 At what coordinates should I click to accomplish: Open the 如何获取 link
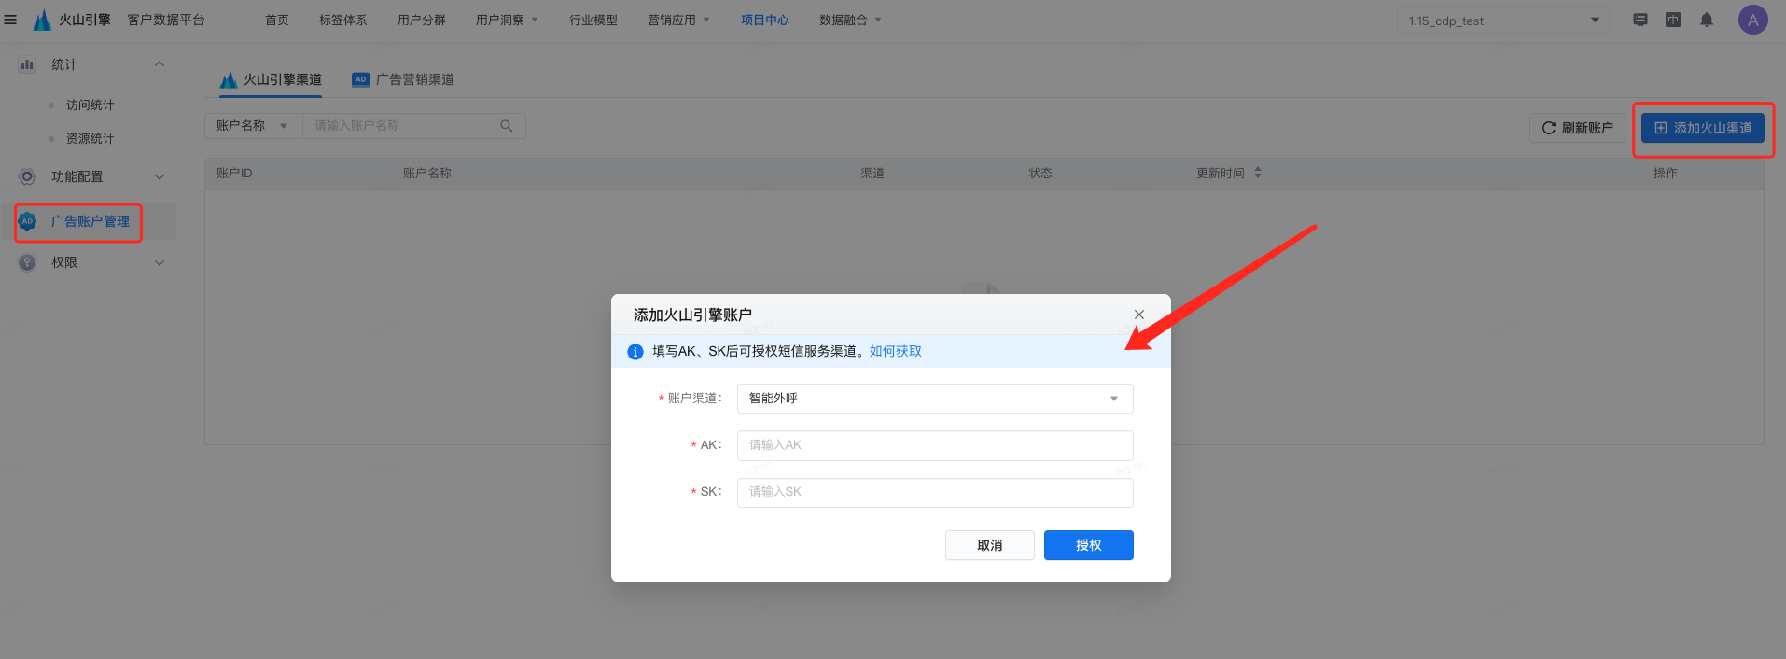tap(896, 351)
